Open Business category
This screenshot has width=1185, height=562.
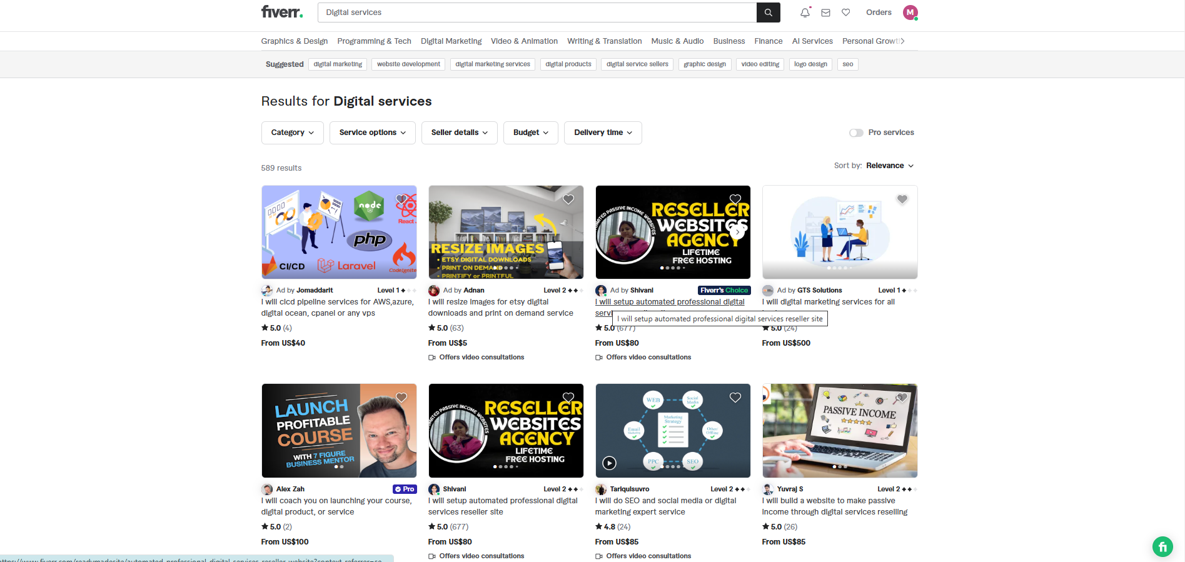(x=729, y=41)
